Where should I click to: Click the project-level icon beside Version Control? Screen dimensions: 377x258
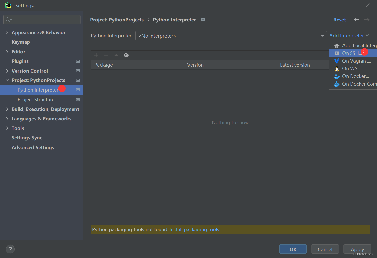pos(78,71)
